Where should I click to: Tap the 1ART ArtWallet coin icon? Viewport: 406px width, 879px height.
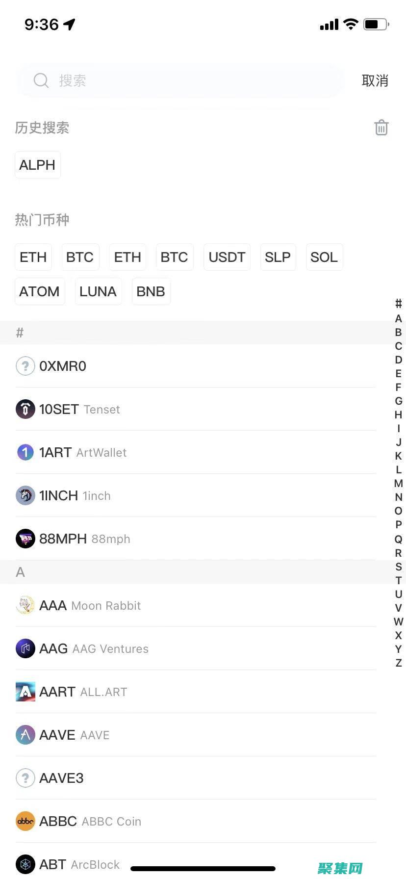[25, 452]
